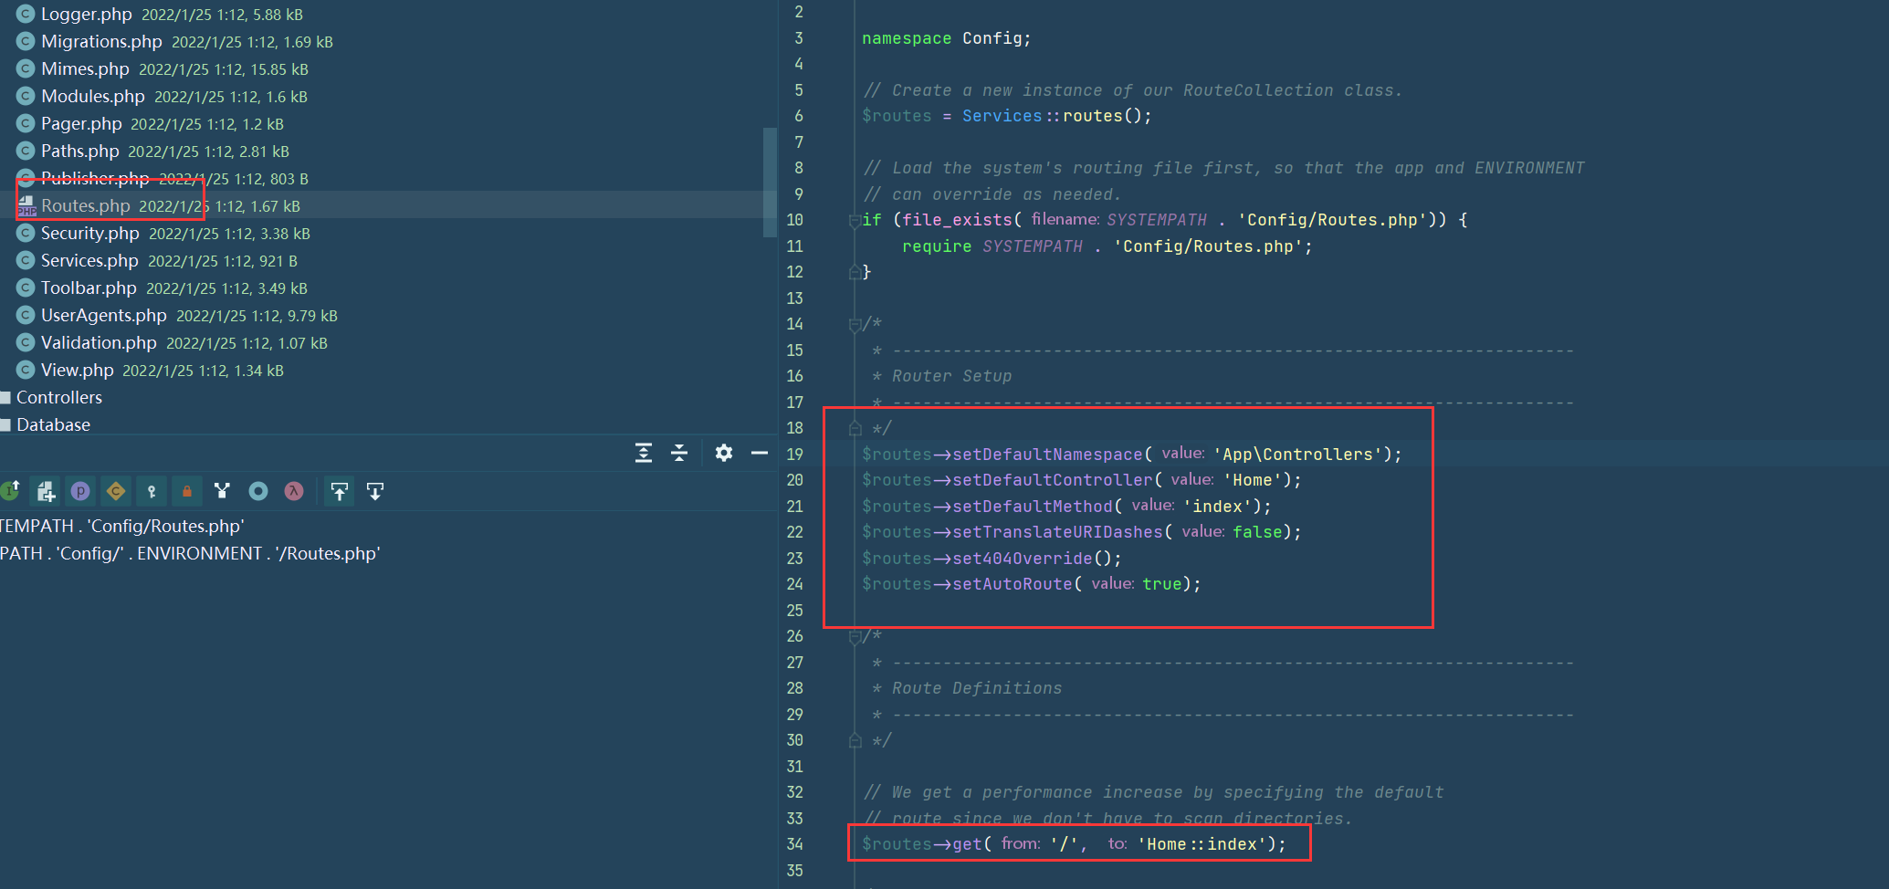Click the Routes.php PHP file icon
1889x889 pixels.
tap(26, 205)
